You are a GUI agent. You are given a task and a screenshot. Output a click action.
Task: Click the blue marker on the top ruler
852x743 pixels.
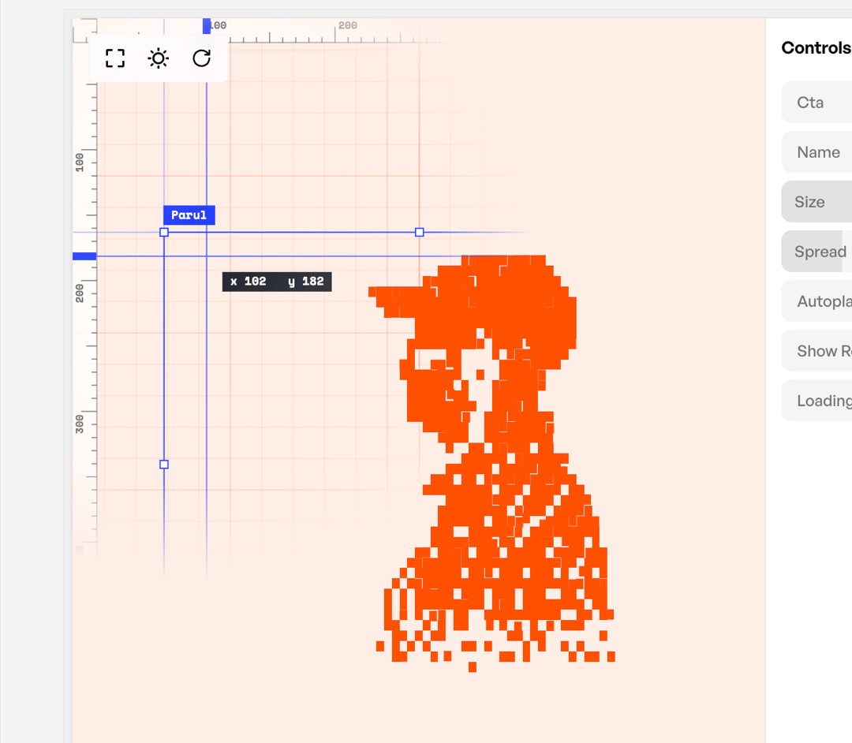pos(207,25)
